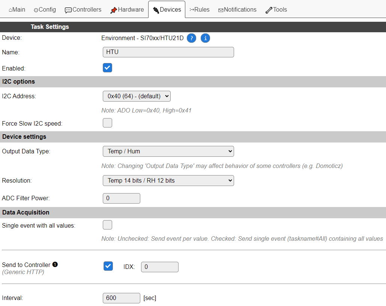Expand the Output Data Type dropdown
Viewport: 386px width, 306px height.
click(x=168, y=151)
